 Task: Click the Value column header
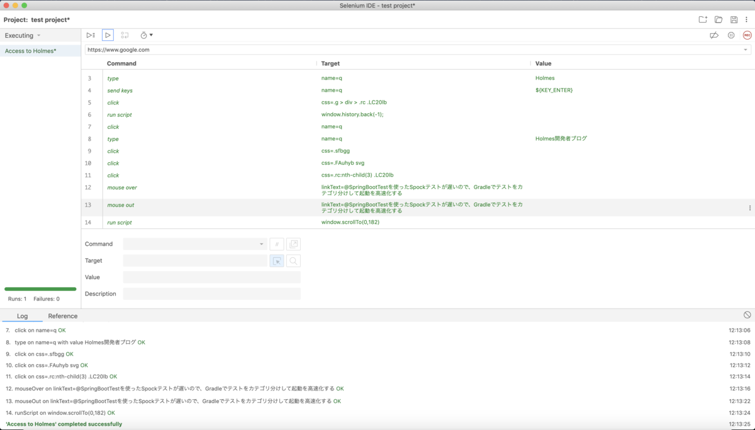(x=544, y=63)
